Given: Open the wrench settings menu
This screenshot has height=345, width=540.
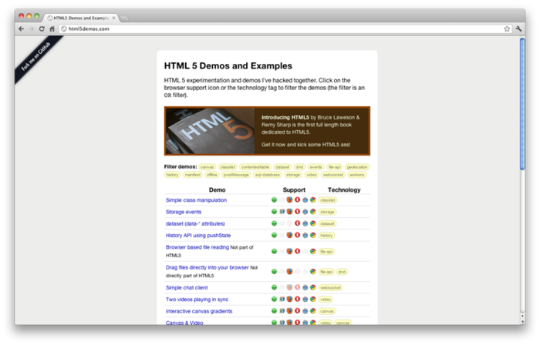Looking at the screenshot, I should pyautogui.click(x=518, y=28).
